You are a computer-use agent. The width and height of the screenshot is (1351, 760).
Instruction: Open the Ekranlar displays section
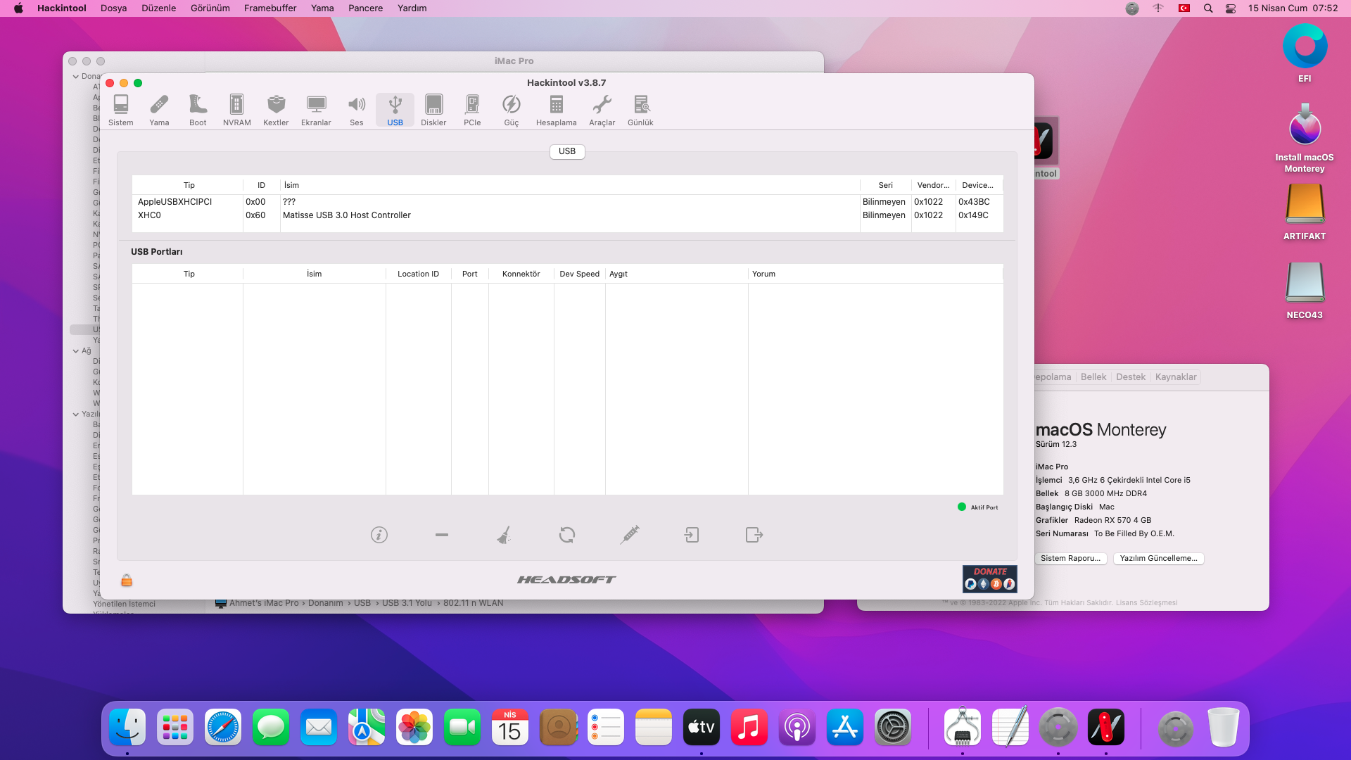(316, 110)
